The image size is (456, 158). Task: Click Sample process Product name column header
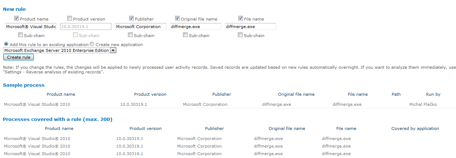61,94
